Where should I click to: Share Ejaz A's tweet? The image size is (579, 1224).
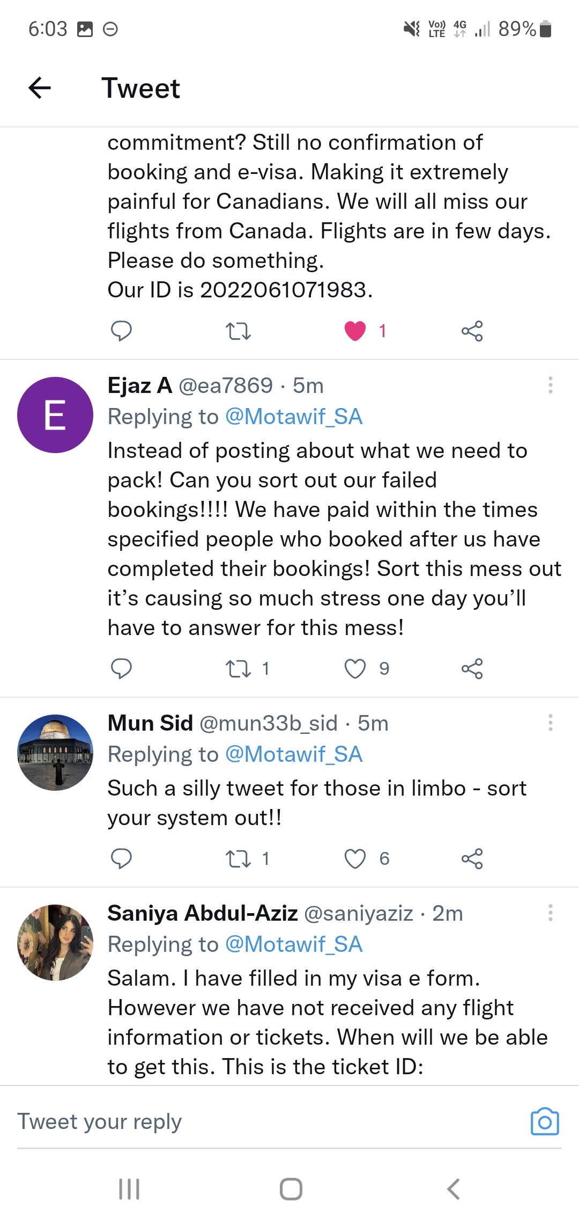coord(472,668)
